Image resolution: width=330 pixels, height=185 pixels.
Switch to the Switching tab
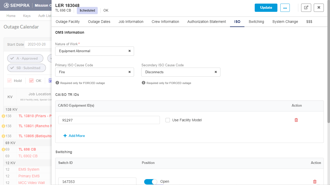click(256, 22)
